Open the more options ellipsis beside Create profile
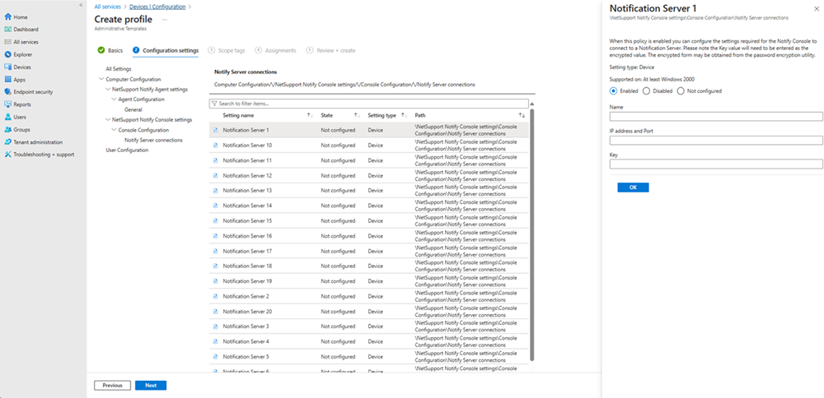The width and height of the screenshot is (824, 398). click(x=165, y=20)
